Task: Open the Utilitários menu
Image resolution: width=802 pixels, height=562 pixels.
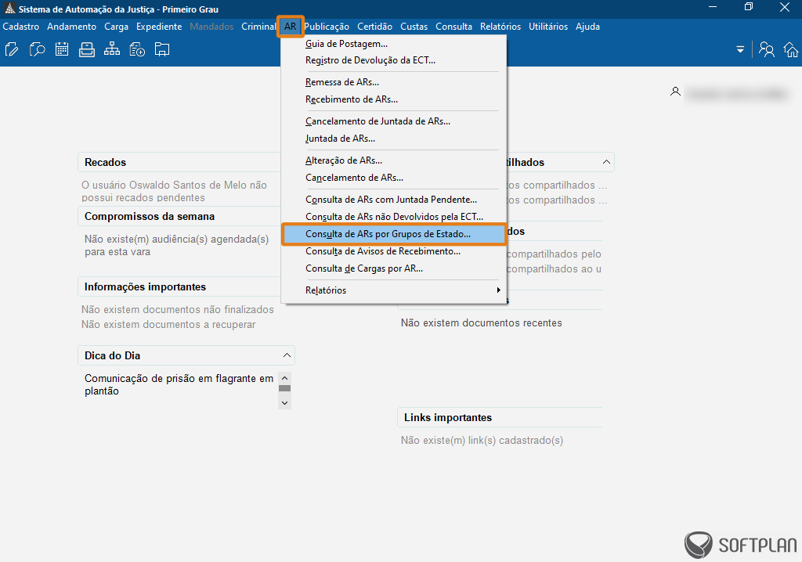Action: [548, 27]
